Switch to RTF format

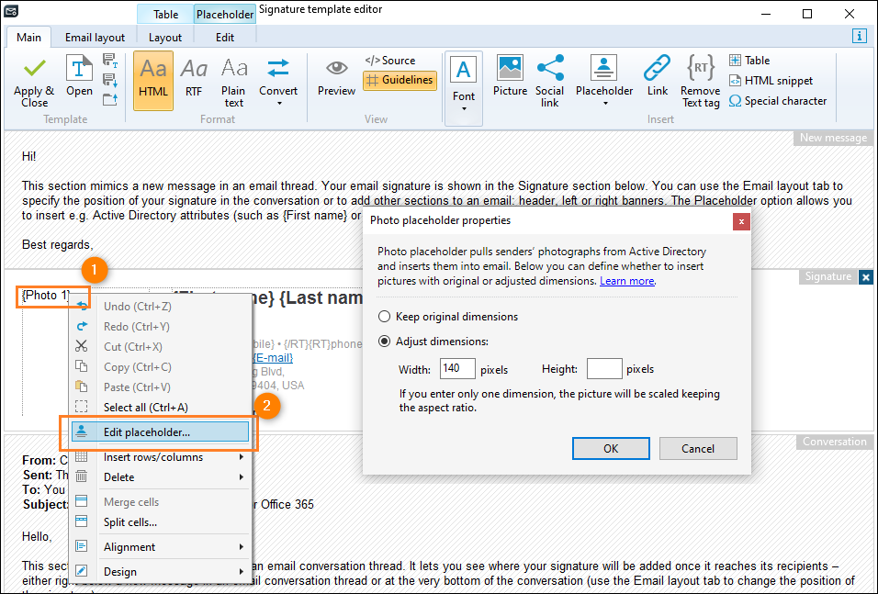[194, 77]
